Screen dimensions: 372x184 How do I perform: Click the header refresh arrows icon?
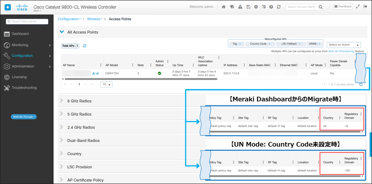[x=279, y=7]
